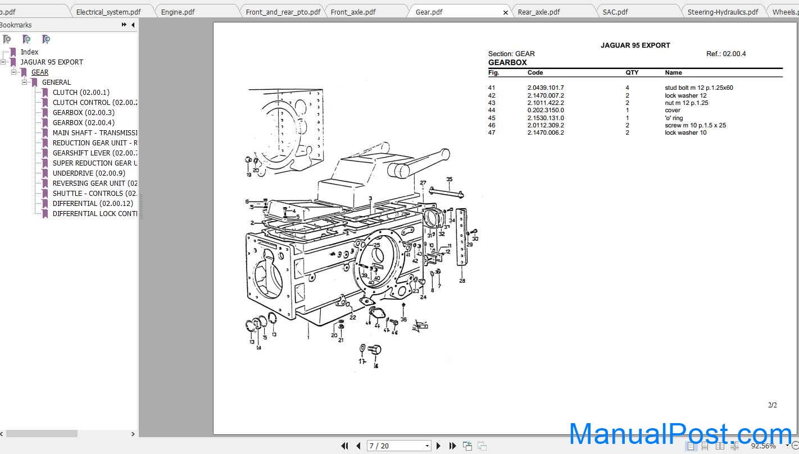The width and height of the screenshot is (799, 454).
Task: Open the REDUCTION GEAR UNIT bookmark
Action: [x=95, y=143]
